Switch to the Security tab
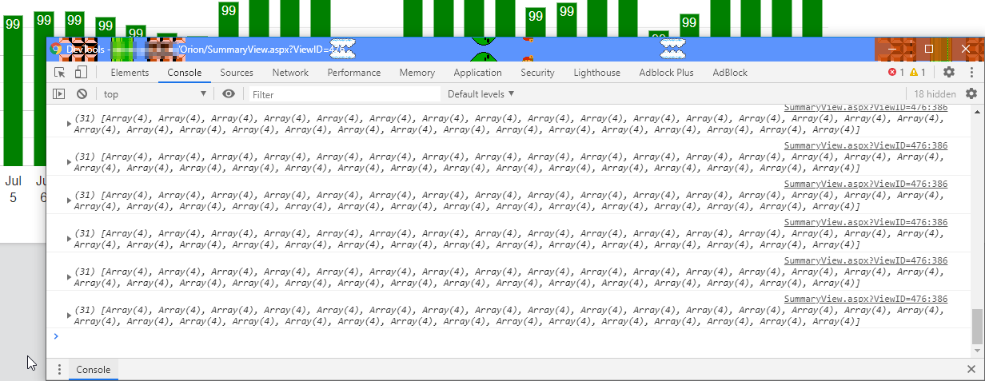Image resolution: width=985 pixels, height=381 pixels. [537, 73]
